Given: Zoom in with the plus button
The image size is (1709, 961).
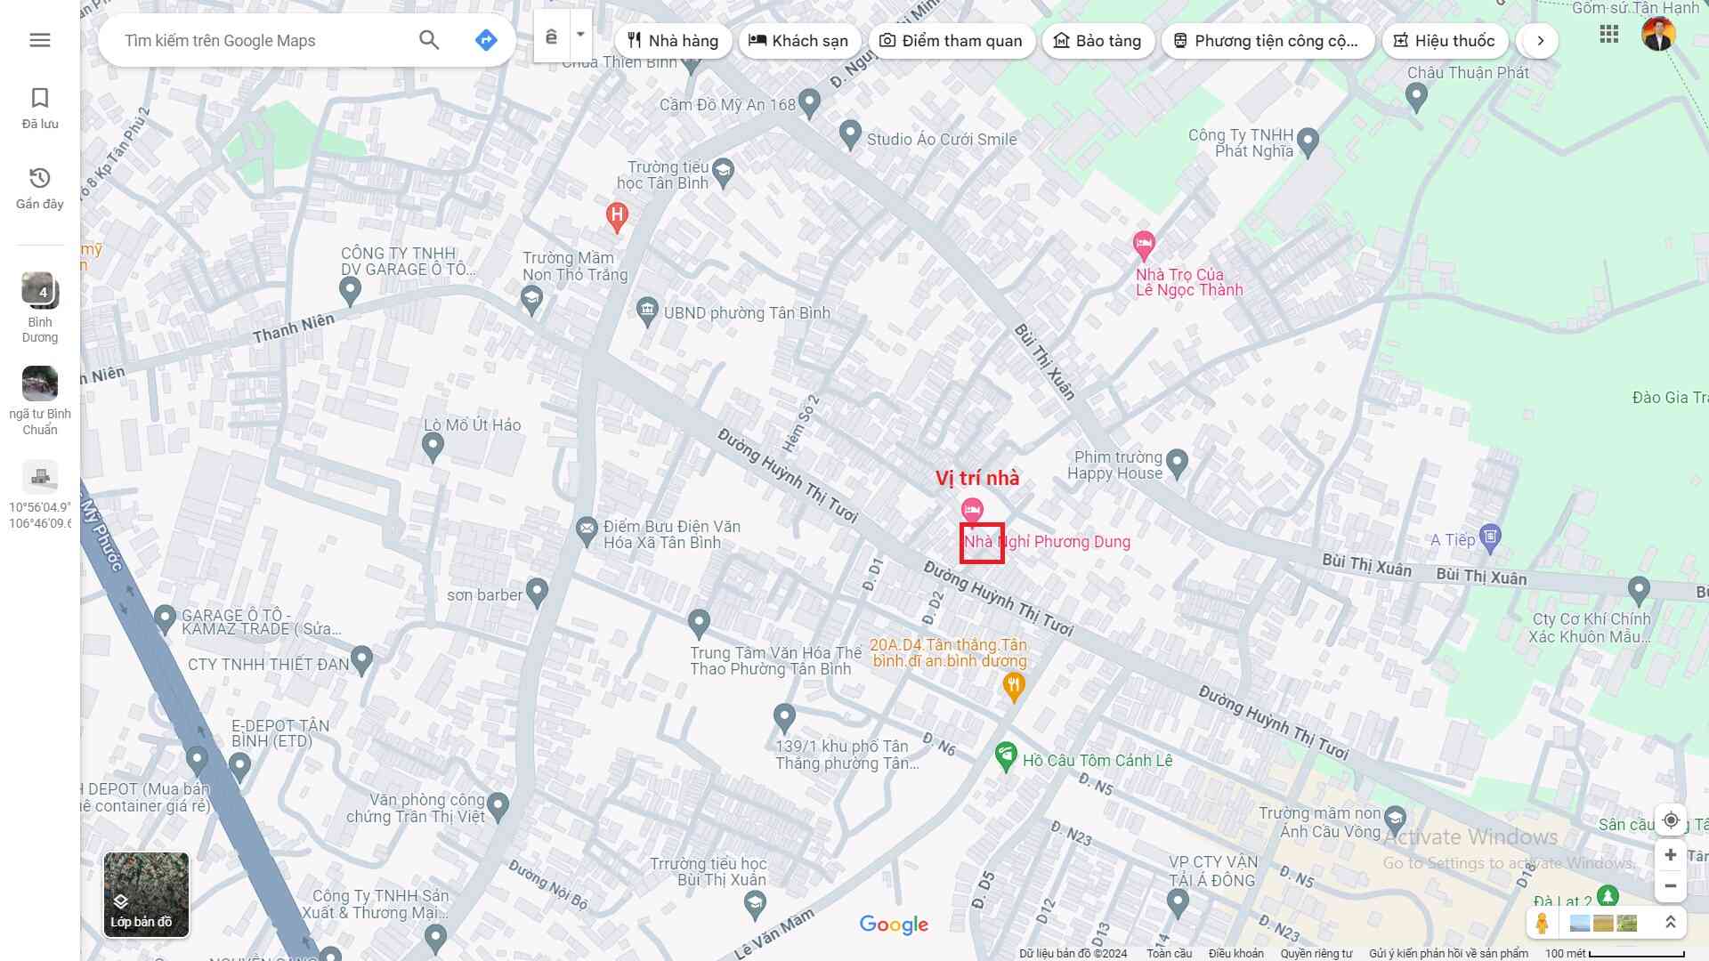Looking at the screenshot, I should pos(1671,855).
